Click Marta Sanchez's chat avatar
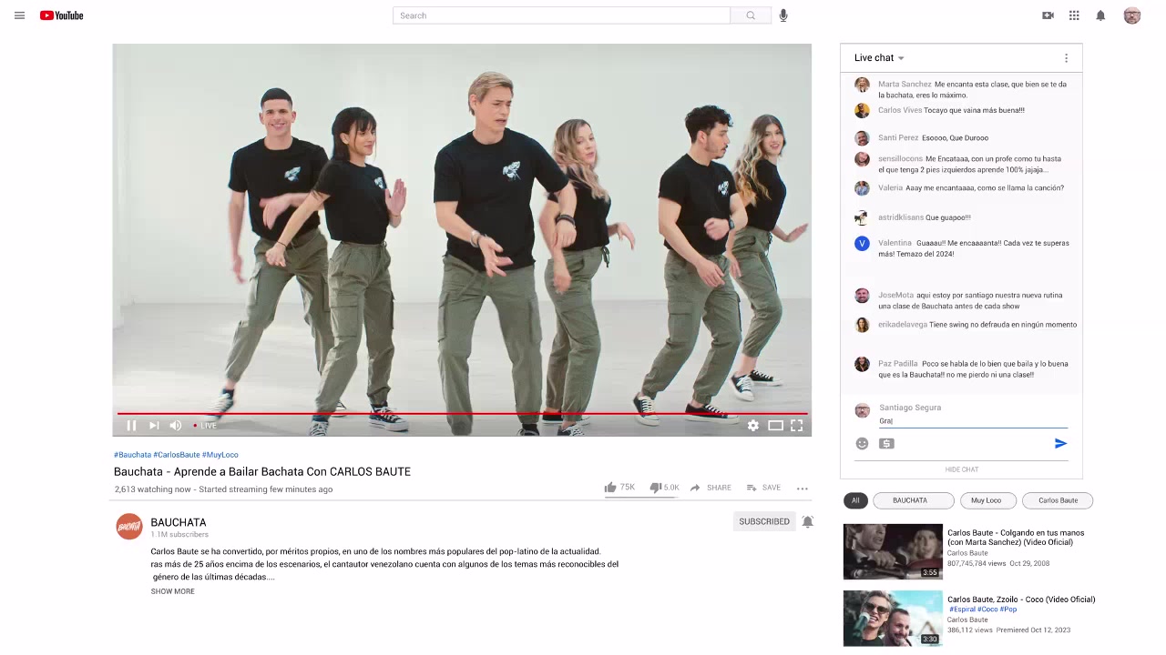The height and width of the screenshot is (655, 1166). click(862, 85)
